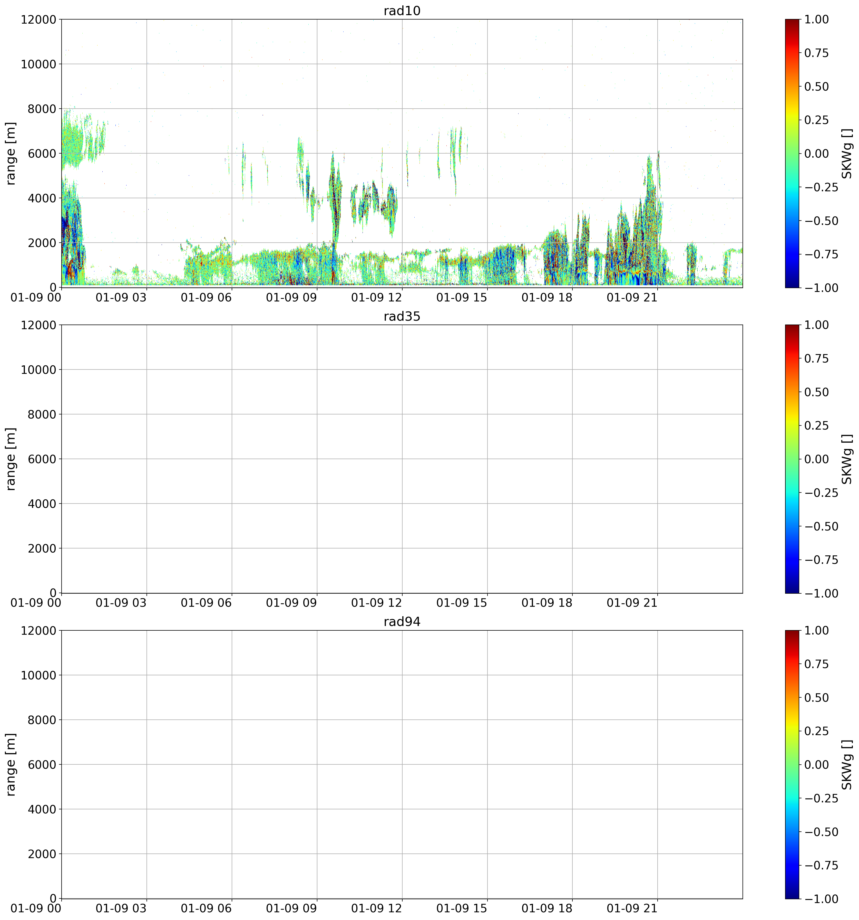Click the SKWg [] label beside rad10 colorbar
This screenshot has width=859, height=920.
click(x=846, y=154)
